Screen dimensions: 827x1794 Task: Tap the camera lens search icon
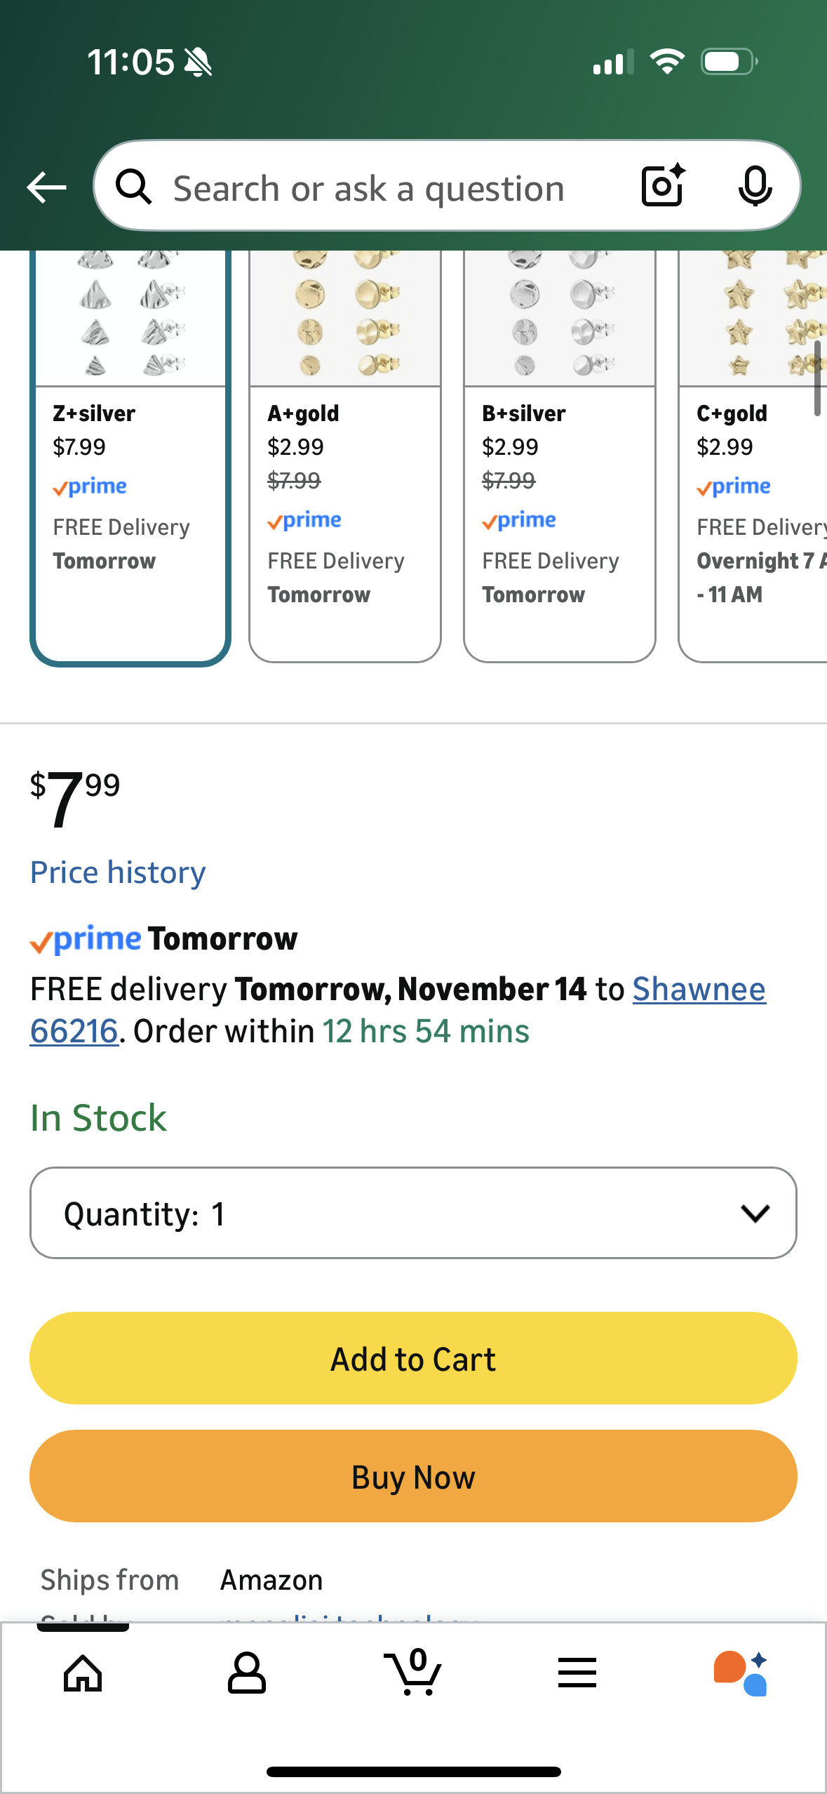click(663, 186)
